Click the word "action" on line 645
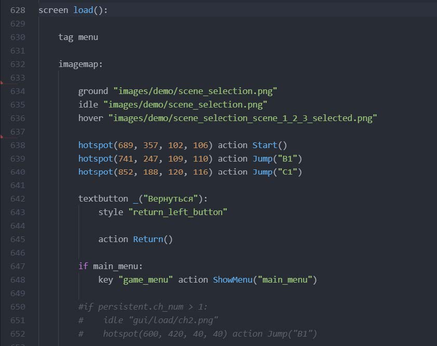Screen dimensions: 437x346 113,239
